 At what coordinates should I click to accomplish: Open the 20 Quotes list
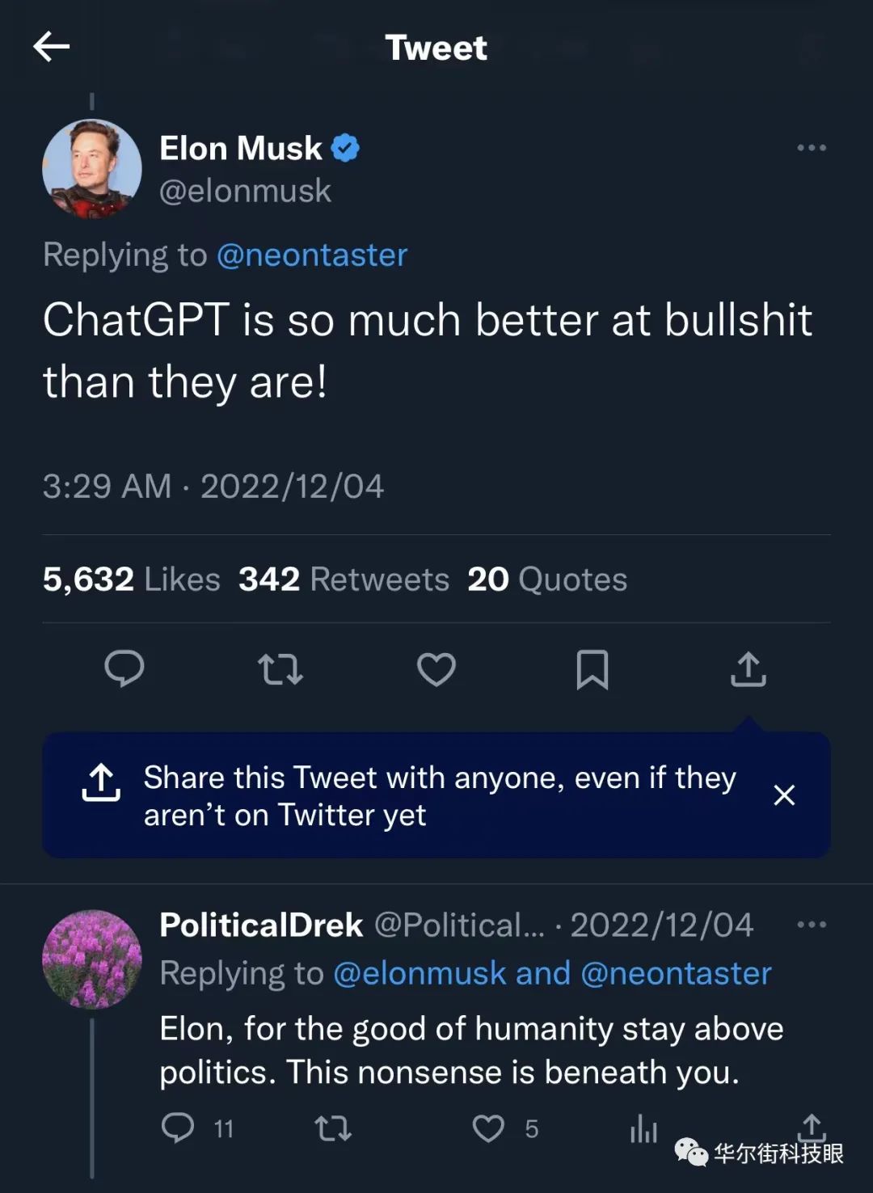pyautogui.click(x=547, y=580)
